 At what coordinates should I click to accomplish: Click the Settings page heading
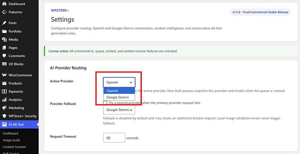62,19
